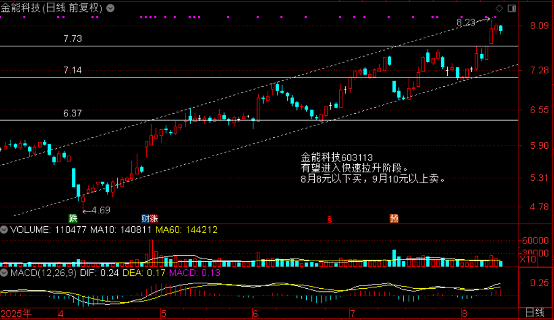The height and width of the screenshot is (320, 554).
Task: Click the 8.23 high price annotation
Action: [465, 23]
